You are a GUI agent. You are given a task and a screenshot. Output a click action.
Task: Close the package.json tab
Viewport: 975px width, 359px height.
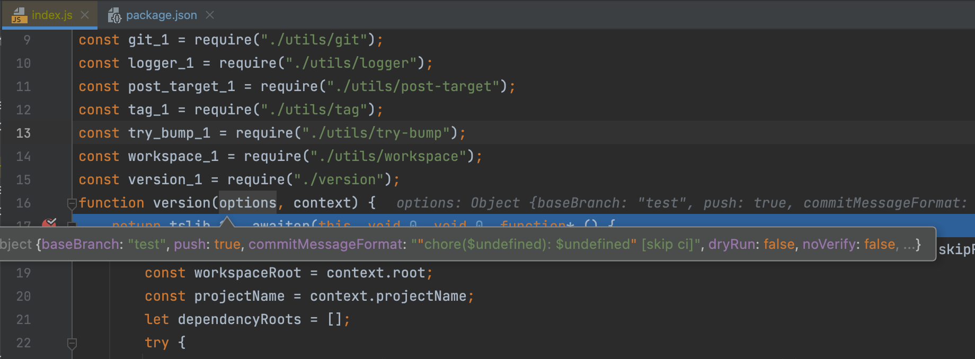pos(210,15)
